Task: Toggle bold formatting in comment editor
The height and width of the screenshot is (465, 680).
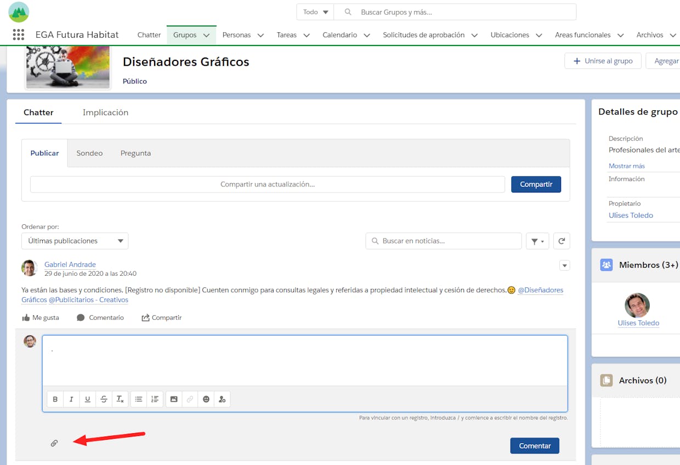Action: pos(55,399)
